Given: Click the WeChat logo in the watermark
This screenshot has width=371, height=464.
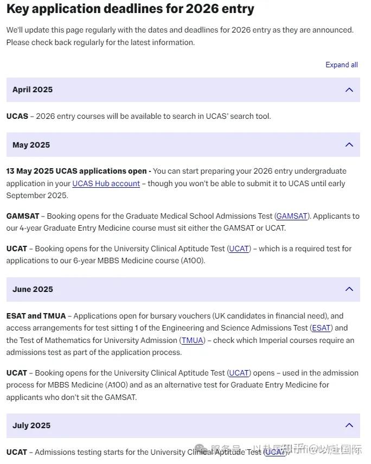Looking at the screenshot, I should (x=200, y=450).
